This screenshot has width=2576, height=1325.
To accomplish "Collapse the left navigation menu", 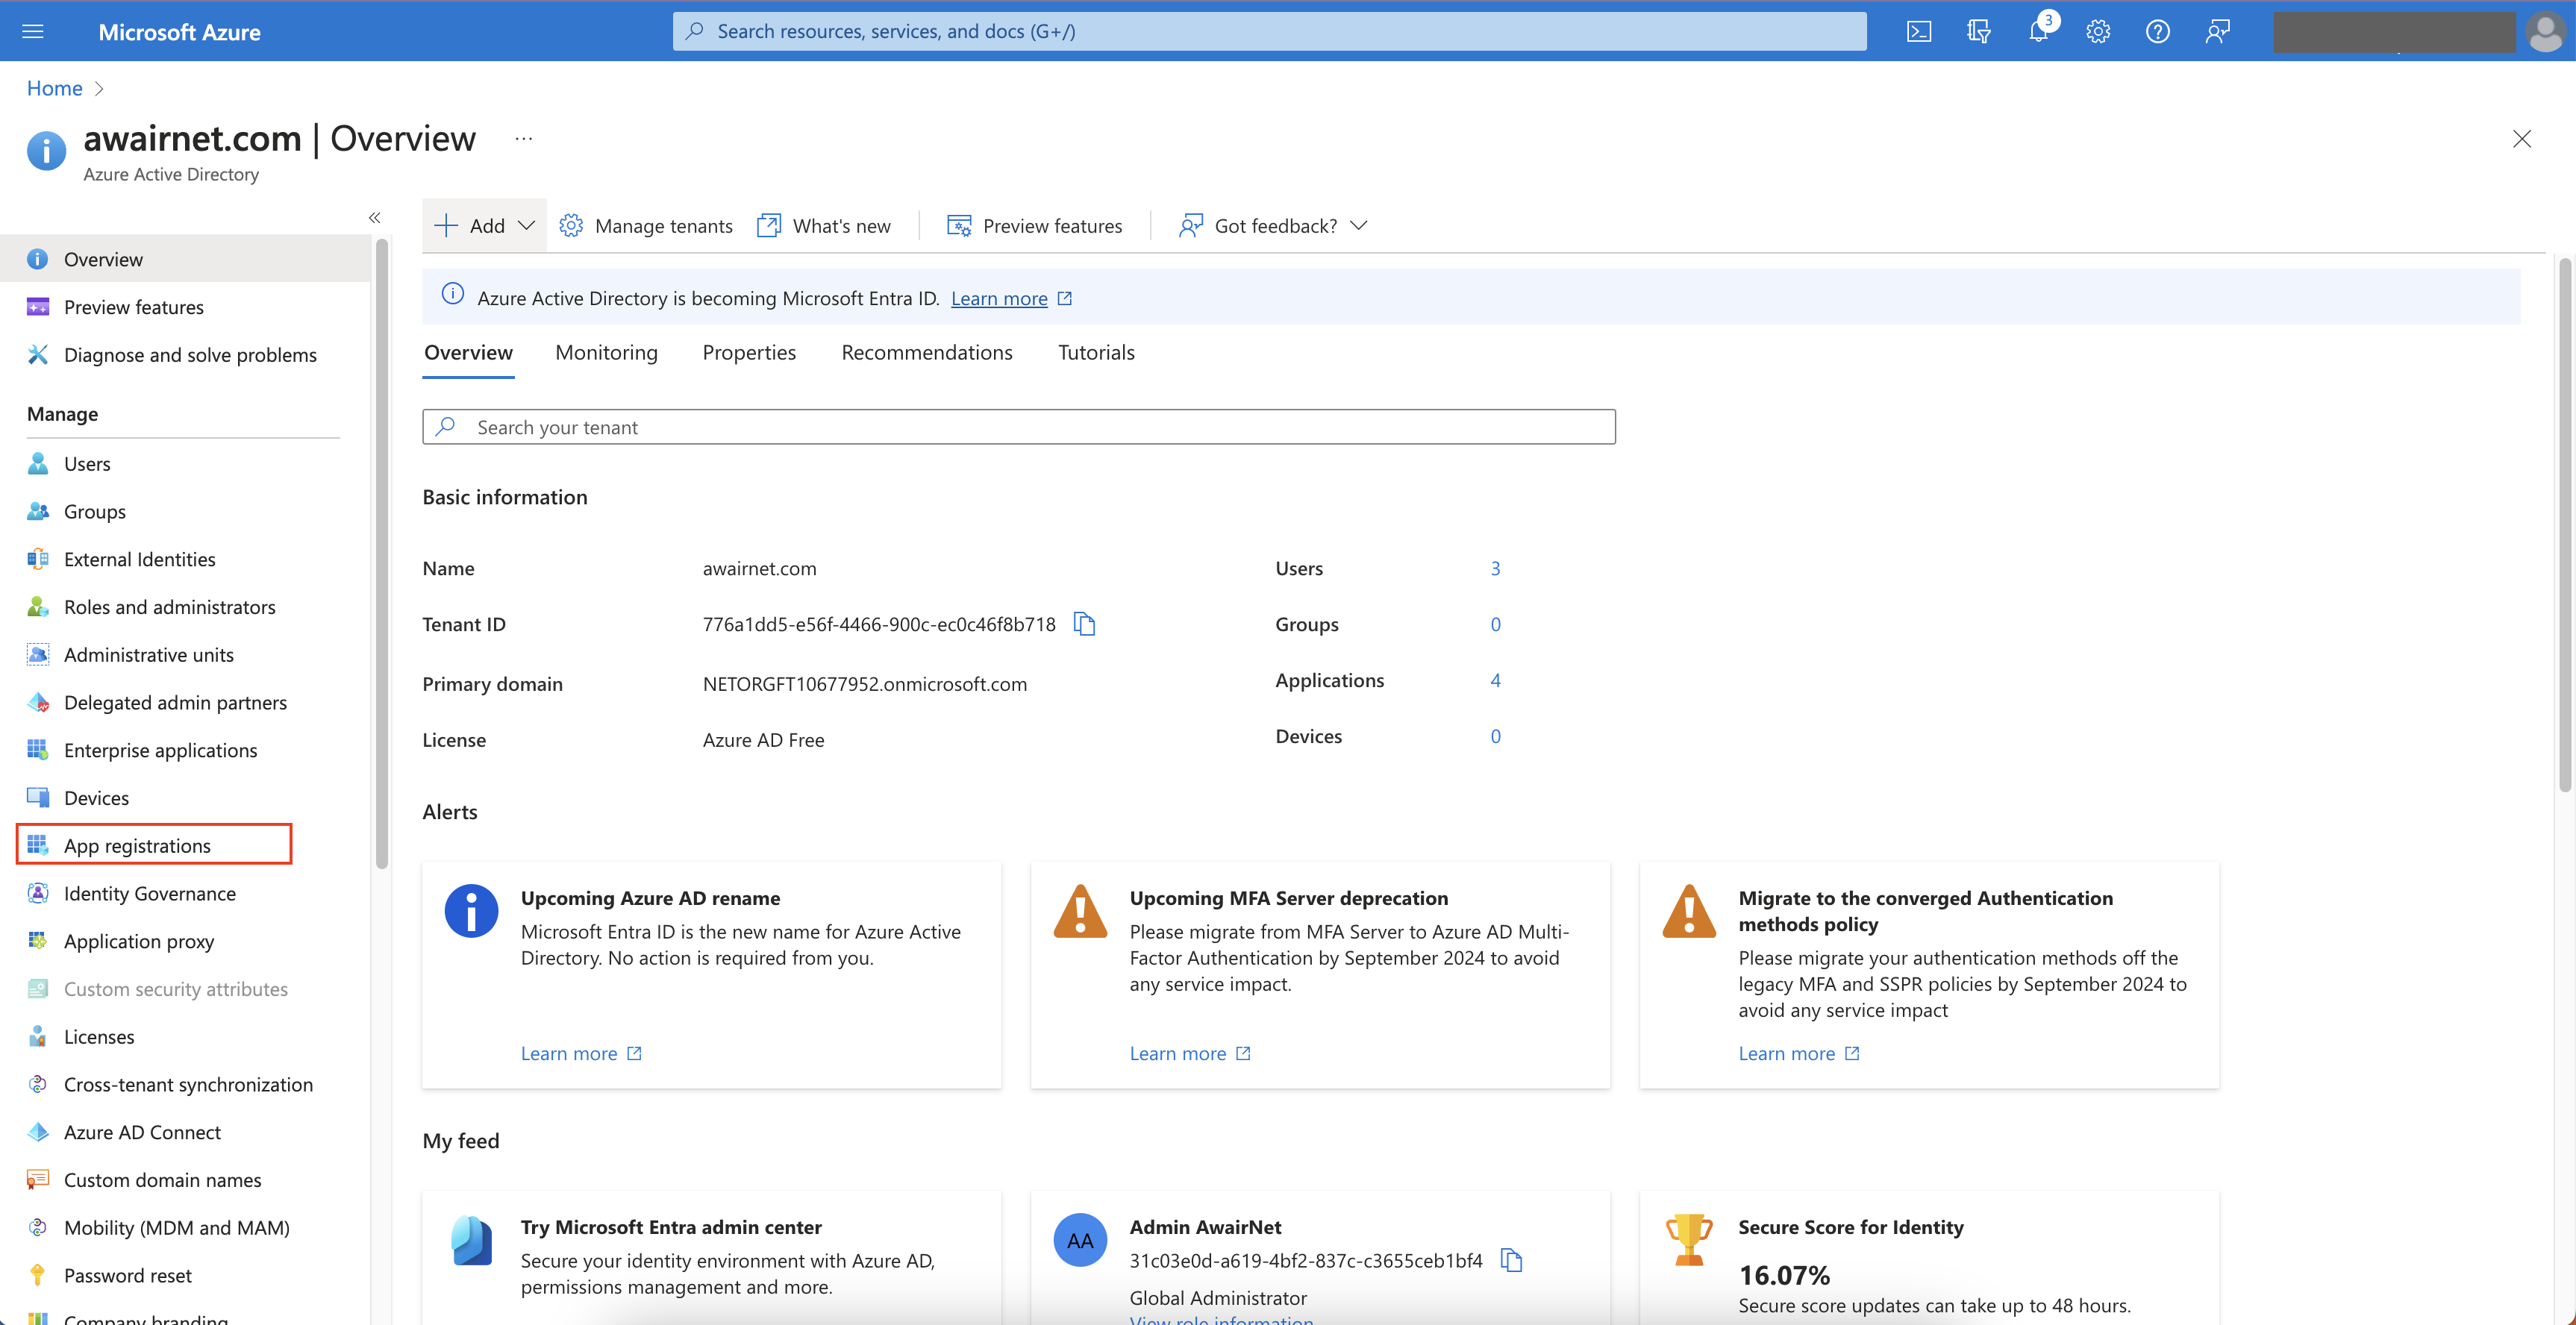I will pos(374,217).
